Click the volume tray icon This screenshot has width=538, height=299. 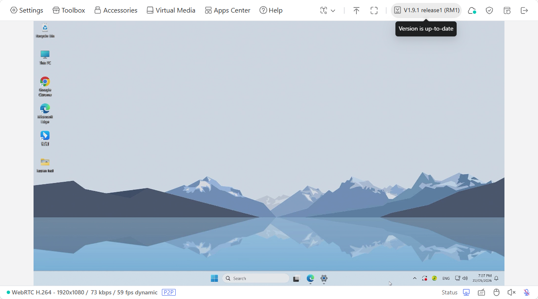(465, 278)
